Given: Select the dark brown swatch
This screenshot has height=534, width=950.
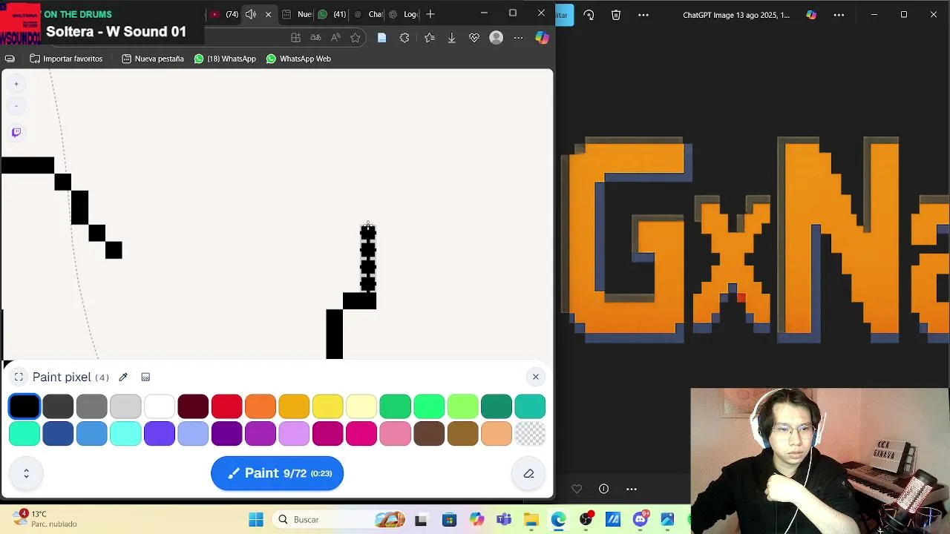Looking at the screenshot, I should (429, 434).
